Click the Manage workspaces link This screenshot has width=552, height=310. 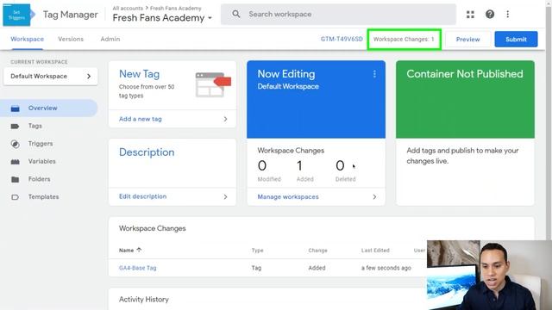288,197
